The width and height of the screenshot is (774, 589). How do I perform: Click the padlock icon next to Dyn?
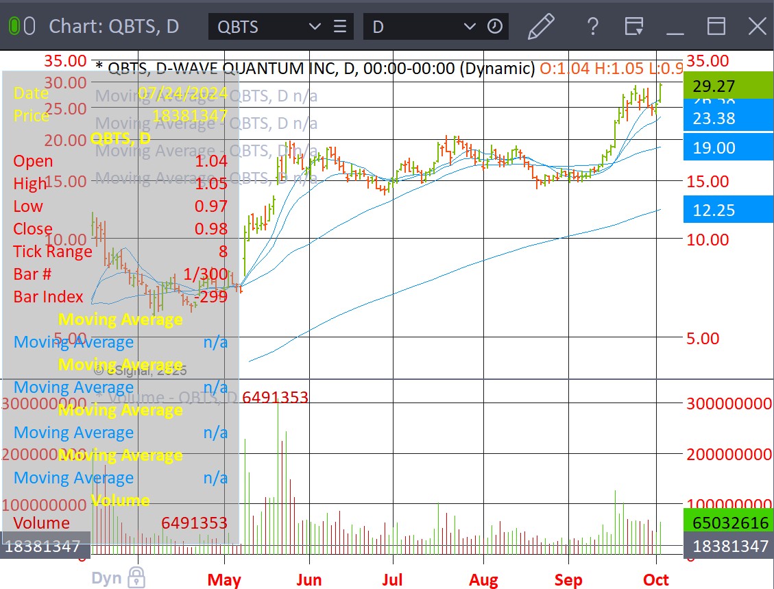136,577
